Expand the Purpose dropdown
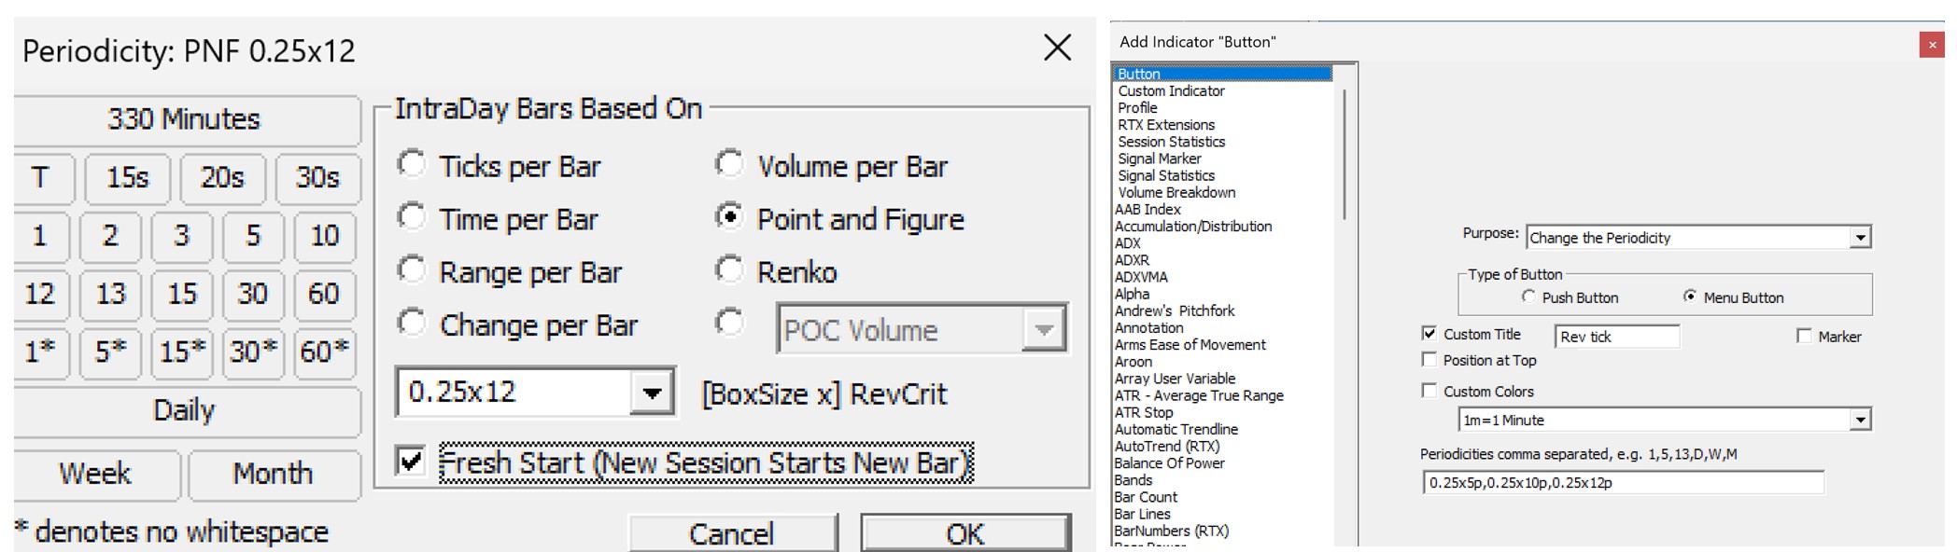This screenshot has width=1957, height=552. (1860, 238)
